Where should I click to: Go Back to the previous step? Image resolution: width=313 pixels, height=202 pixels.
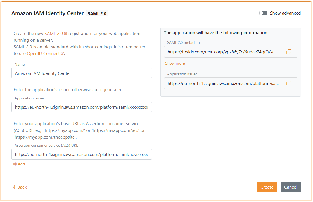[22, 187]
